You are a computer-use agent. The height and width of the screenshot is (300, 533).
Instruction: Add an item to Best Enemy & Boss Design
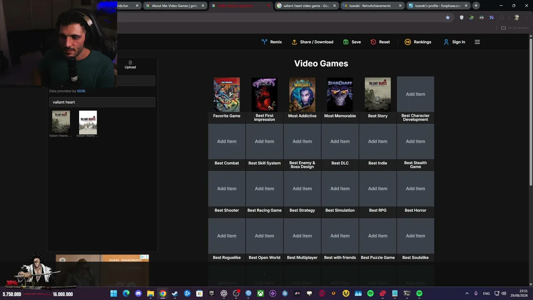click(x=302, y=141)
